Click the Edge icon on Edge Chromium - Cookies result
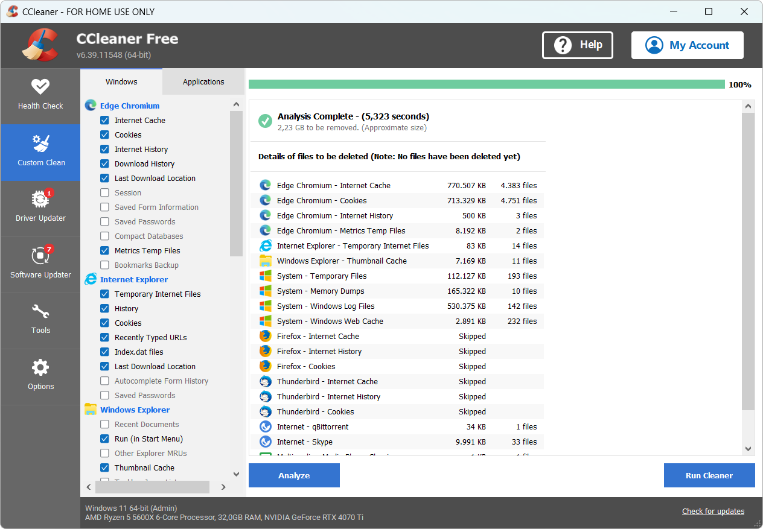The height and width of the screenshot is (529, 763). 266,200
